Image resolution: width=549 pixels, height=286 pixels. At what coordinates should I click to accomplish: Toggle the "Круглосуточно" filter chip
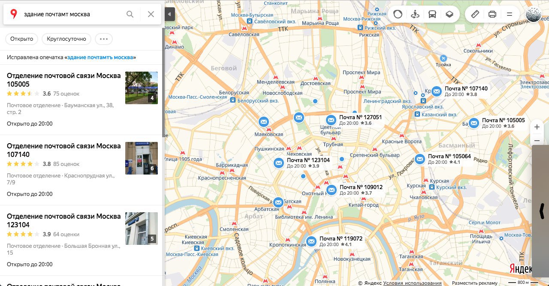point(66,39)
